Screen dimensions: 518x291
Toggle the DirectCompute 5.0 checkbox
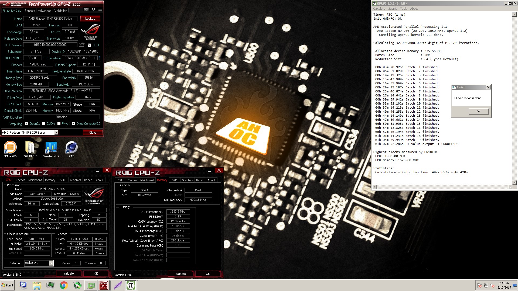74,124
